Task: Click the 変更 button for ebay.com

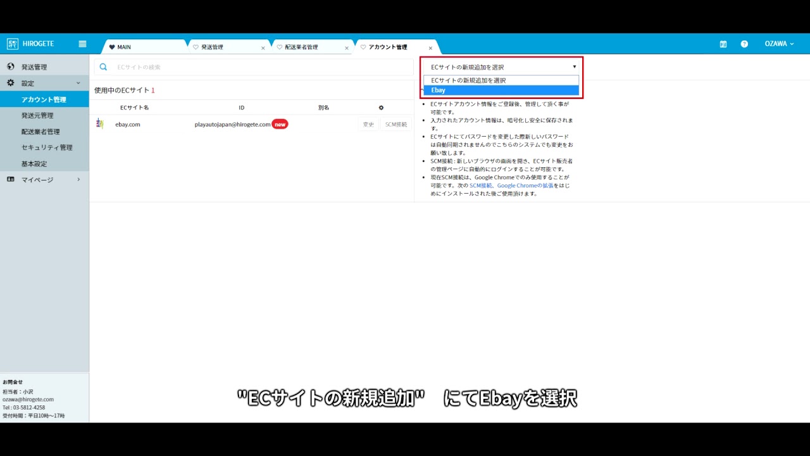Action: [368, 124]
